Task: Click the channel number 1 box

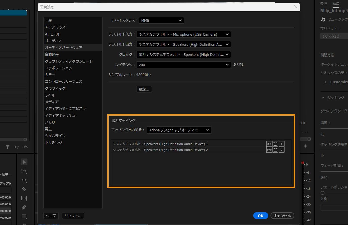Action: click(282, 144)
